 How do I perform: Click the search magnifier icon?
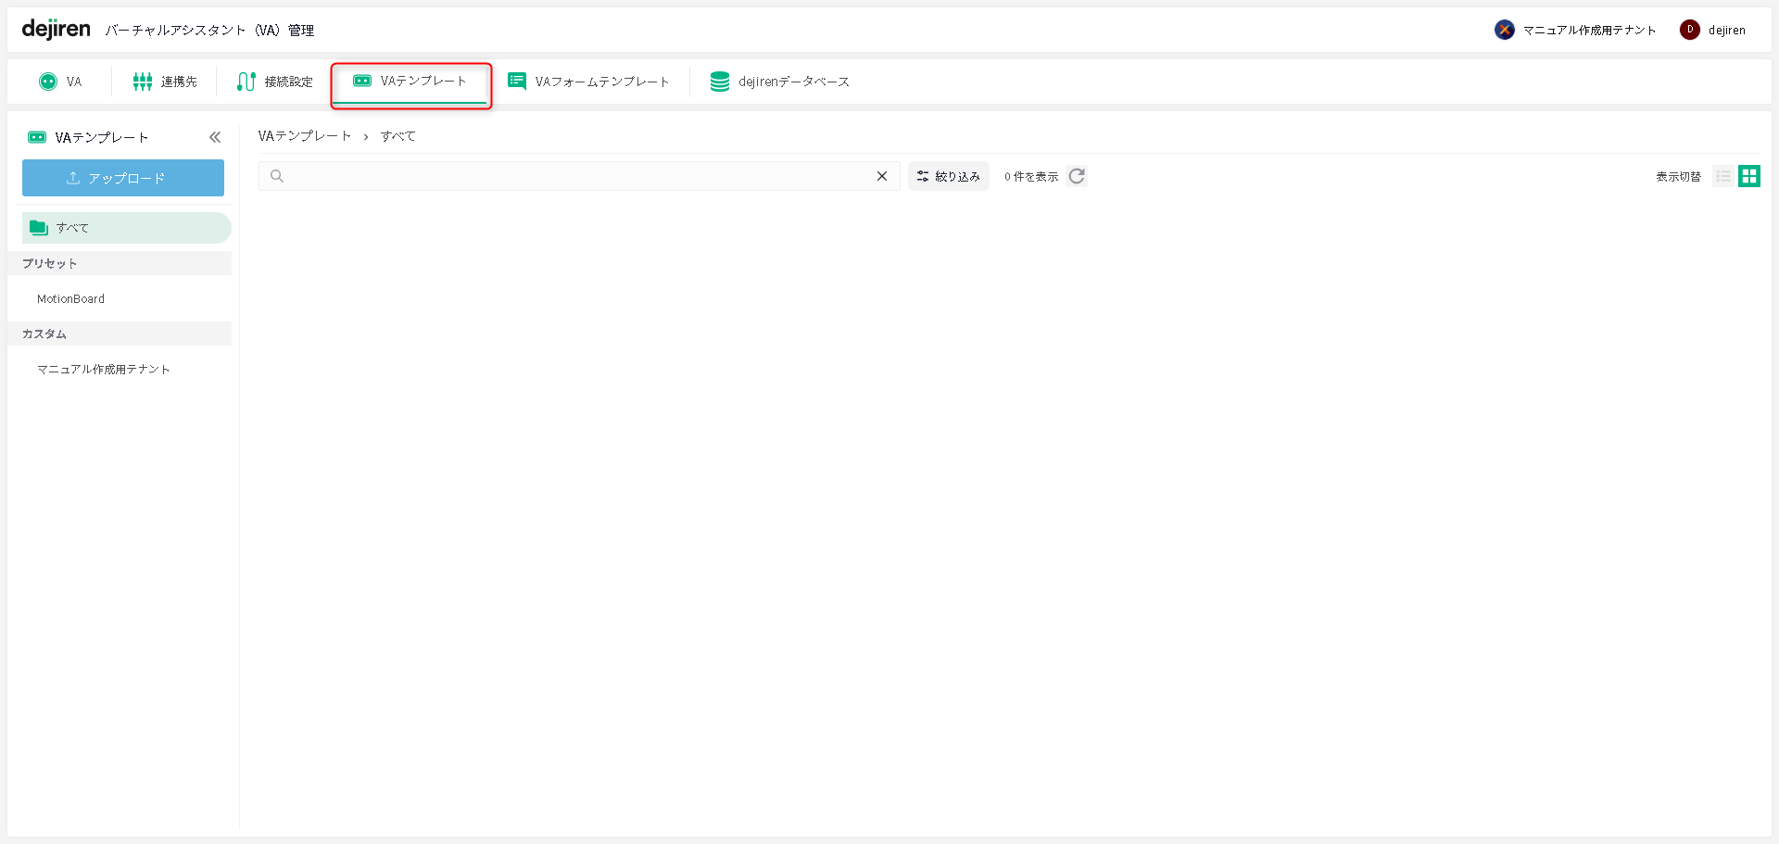(x=276, y=176)
